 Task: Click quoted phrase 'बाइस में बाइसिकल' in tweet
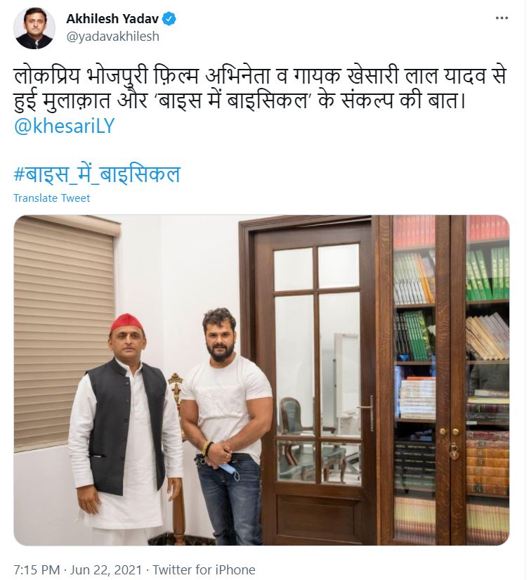click(235, 101)
